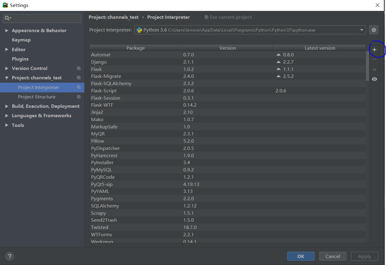Click the search magnifier icon in settings
Image resolution: width=386 pixels, height=265 pixels.
(x=8, y=18)
